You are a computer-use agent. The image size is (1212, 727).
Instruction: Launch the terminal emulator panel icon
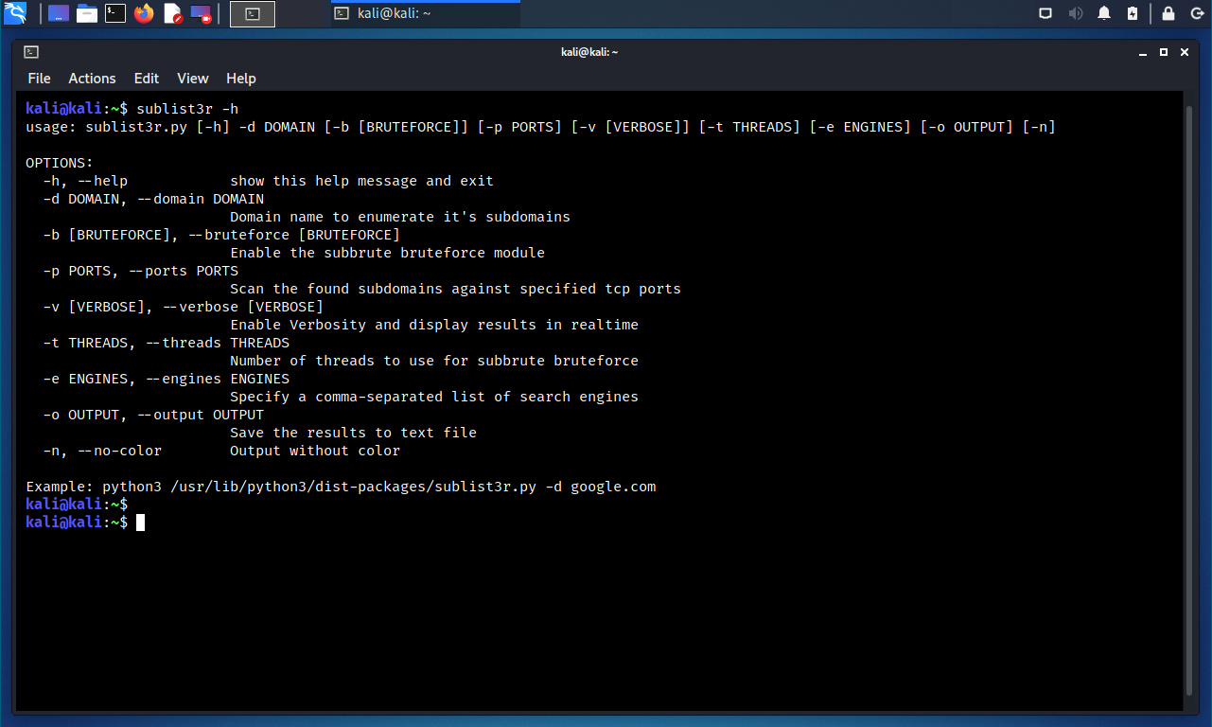pos(115,13)
